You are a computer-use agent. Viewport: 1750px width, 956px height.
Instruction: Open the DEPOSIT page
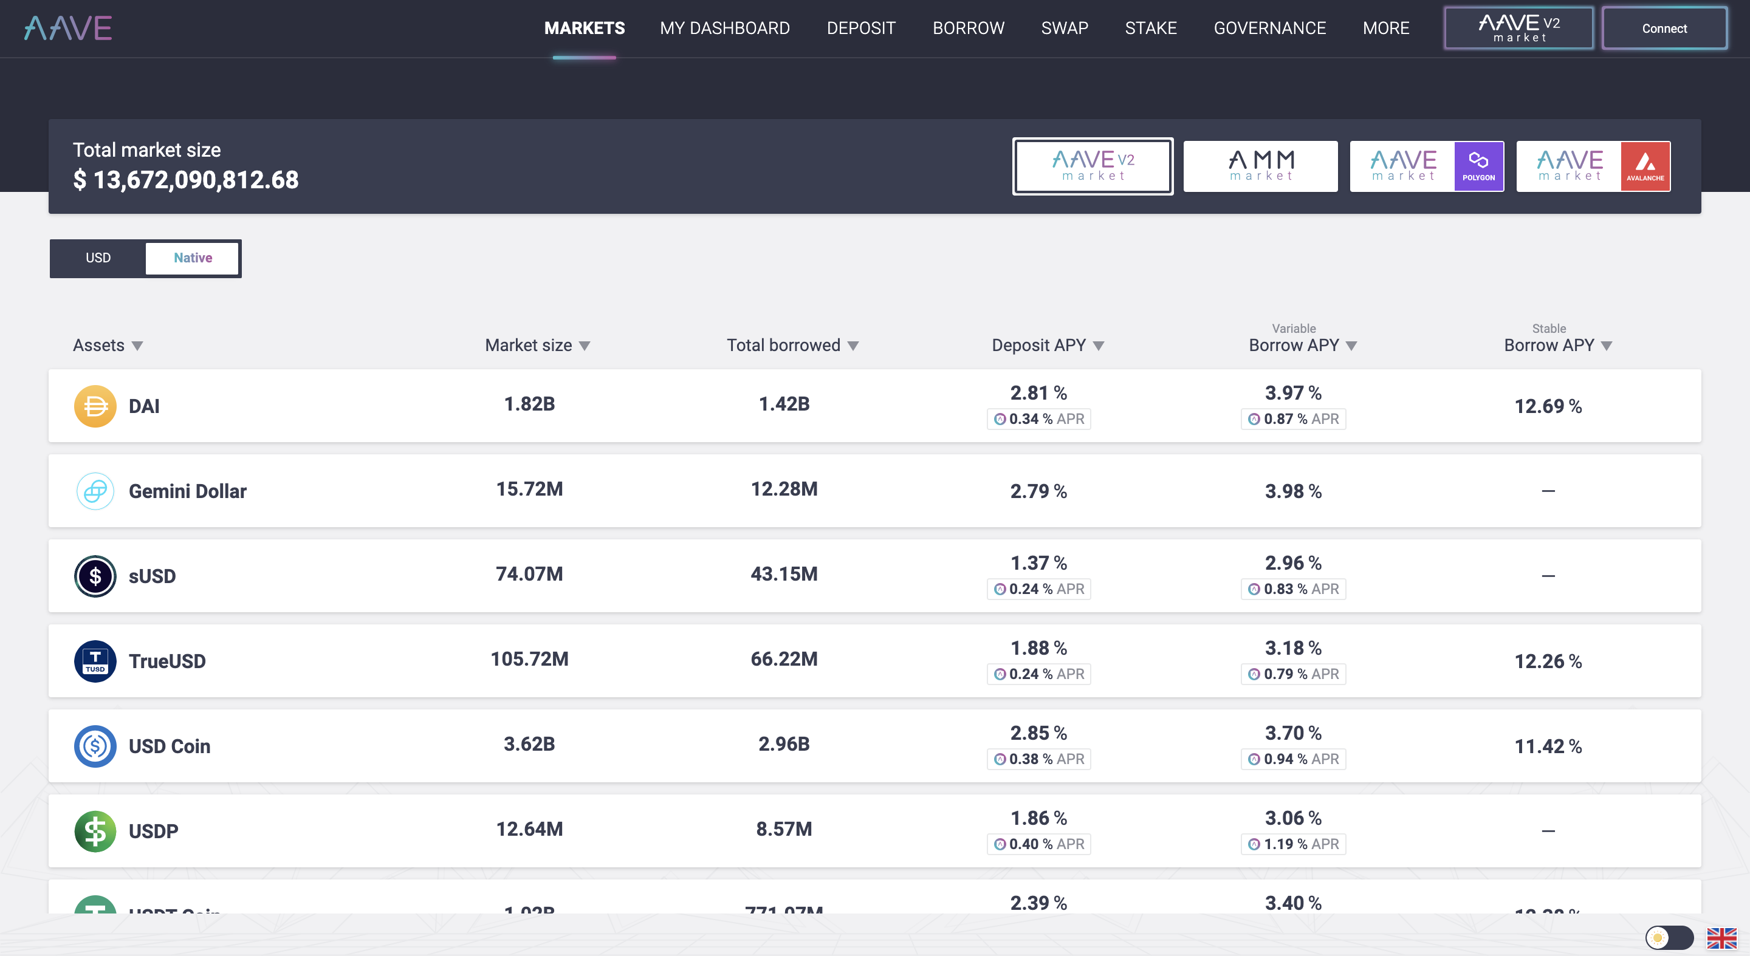[x=861, y=29]
